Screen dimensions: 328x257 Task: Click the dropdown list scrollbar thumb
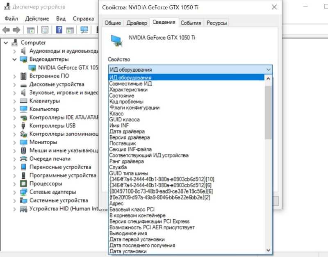[x=268, y=112]
